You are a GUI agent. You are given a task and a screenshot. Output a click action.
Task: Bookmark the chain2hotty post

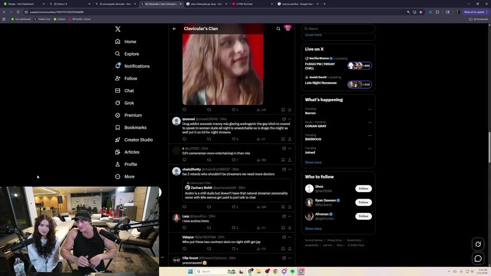[x=283, y=207]
